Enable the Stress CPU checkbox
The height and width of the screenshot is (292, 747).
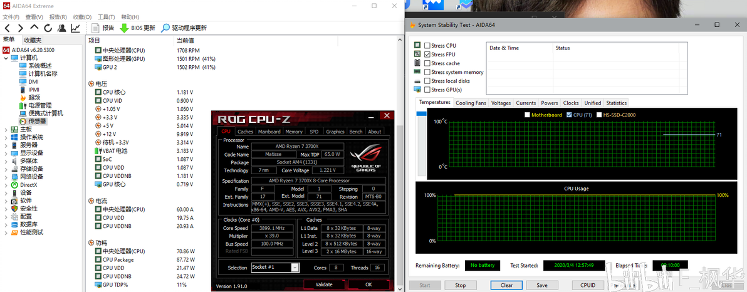(x=427, y=46)
